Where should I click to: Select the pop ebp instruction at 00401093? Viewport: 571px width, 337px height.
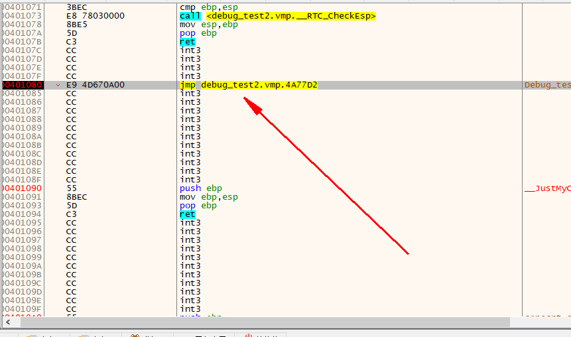(x=198, y=206)
